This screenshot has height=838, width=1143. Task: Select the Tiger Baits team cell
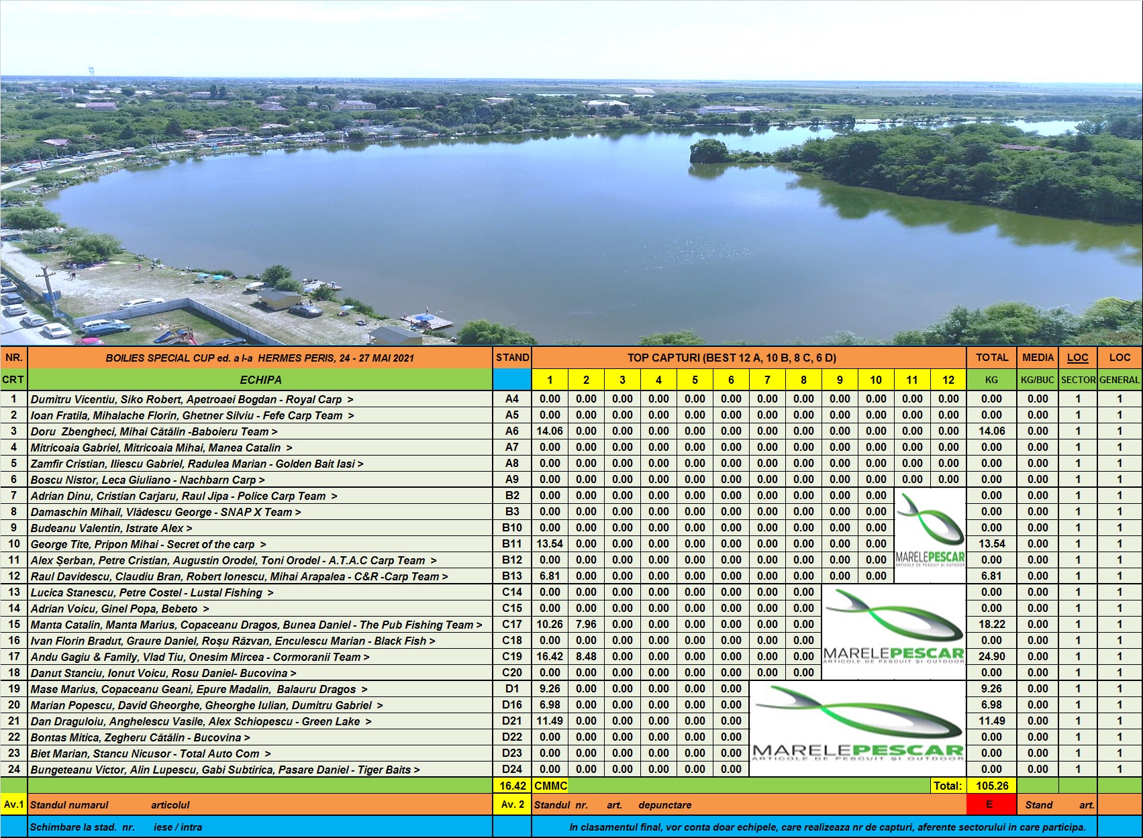coord(260,770)
